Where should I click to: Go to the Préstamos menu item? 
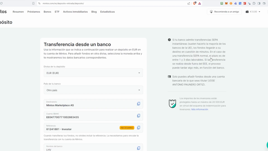34,12
